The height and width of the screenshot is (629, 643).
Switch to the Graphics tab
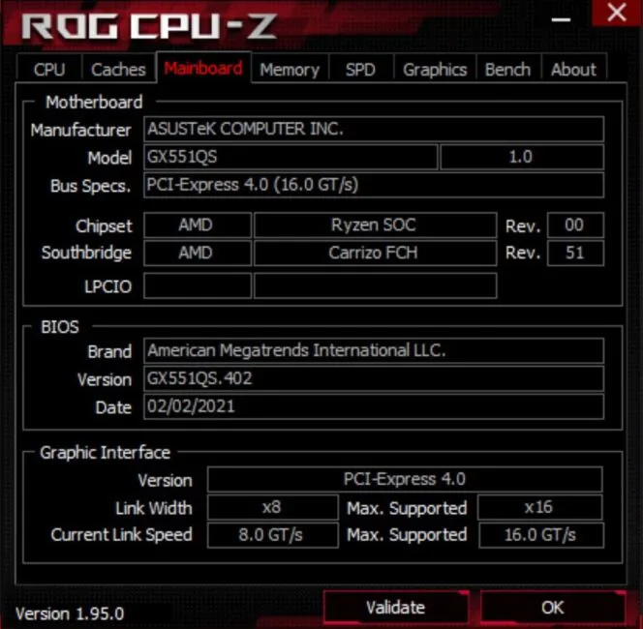(435, 70)
